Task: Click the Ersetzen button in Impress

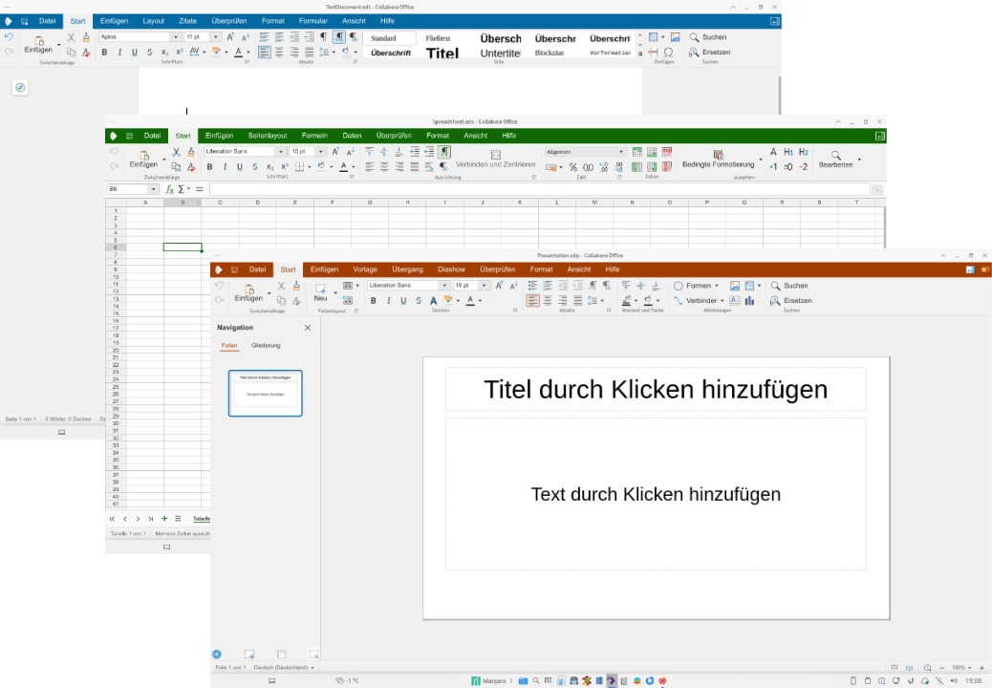Action: click(x=790, y=301)
